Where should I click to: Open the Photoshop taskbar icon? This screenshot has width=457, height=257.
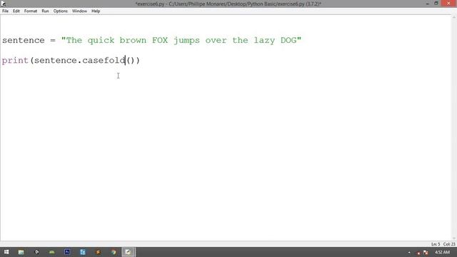click(x=67, y=252)
